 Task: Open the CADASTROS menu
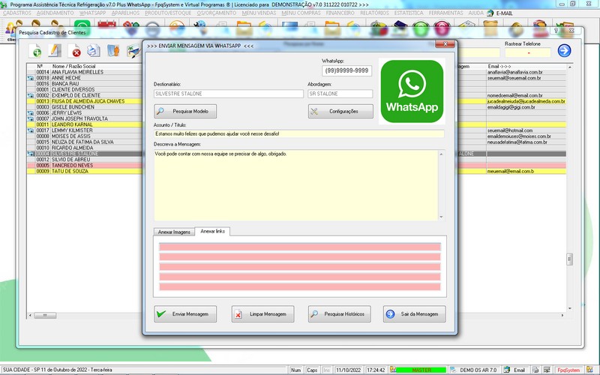17,13
